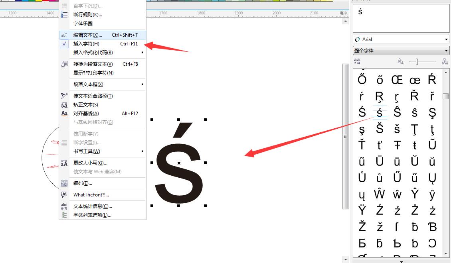Click the Encoding (编码) icon
This screenshot has height=263, width=451.
click(64, 183)
